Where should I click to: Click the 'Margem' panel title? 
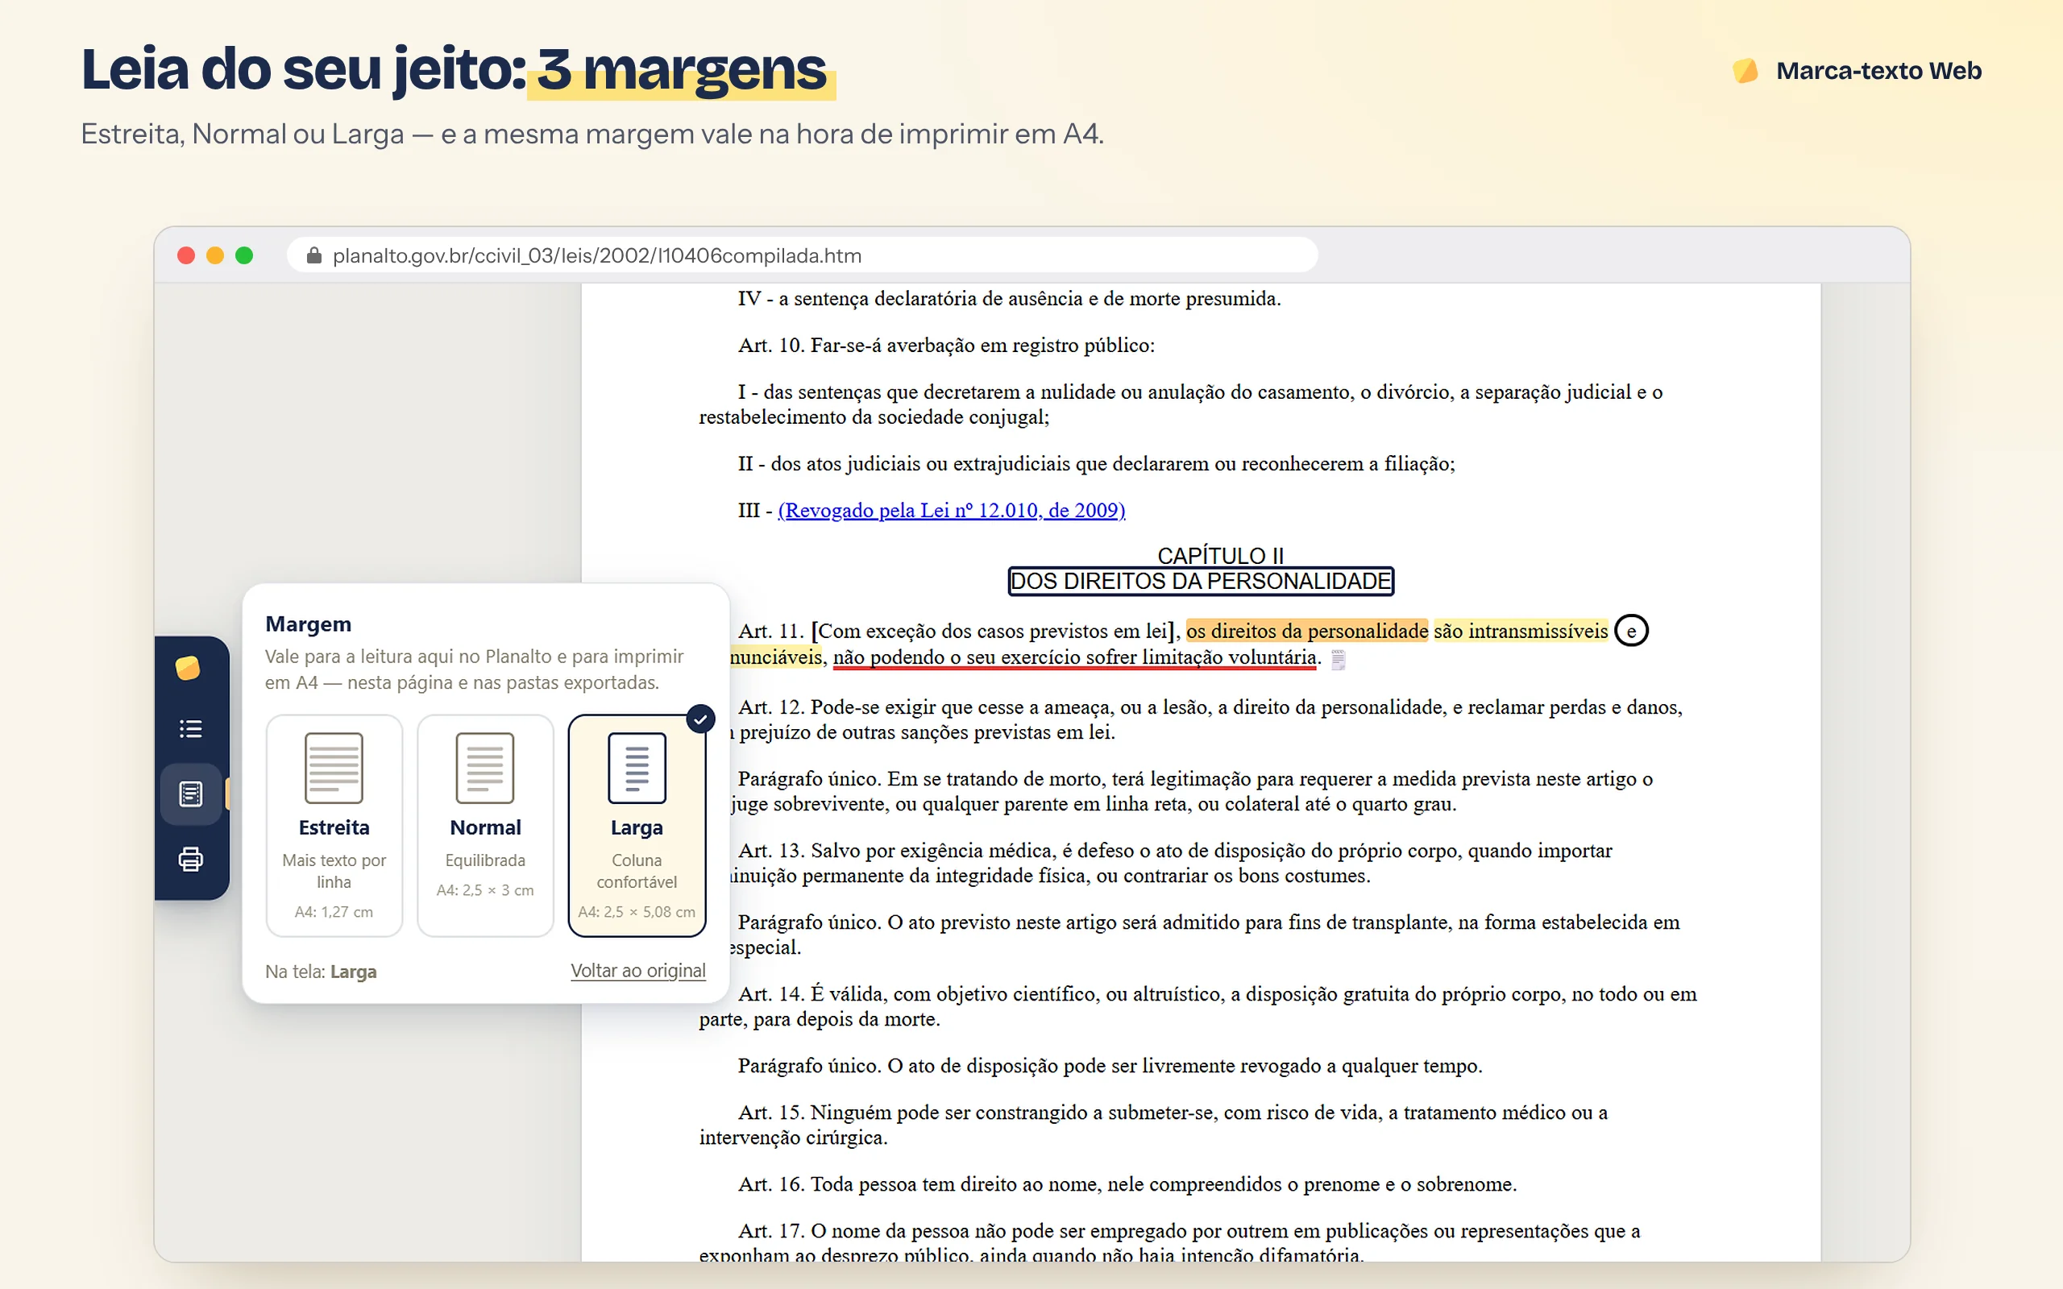tap(308, 624)
